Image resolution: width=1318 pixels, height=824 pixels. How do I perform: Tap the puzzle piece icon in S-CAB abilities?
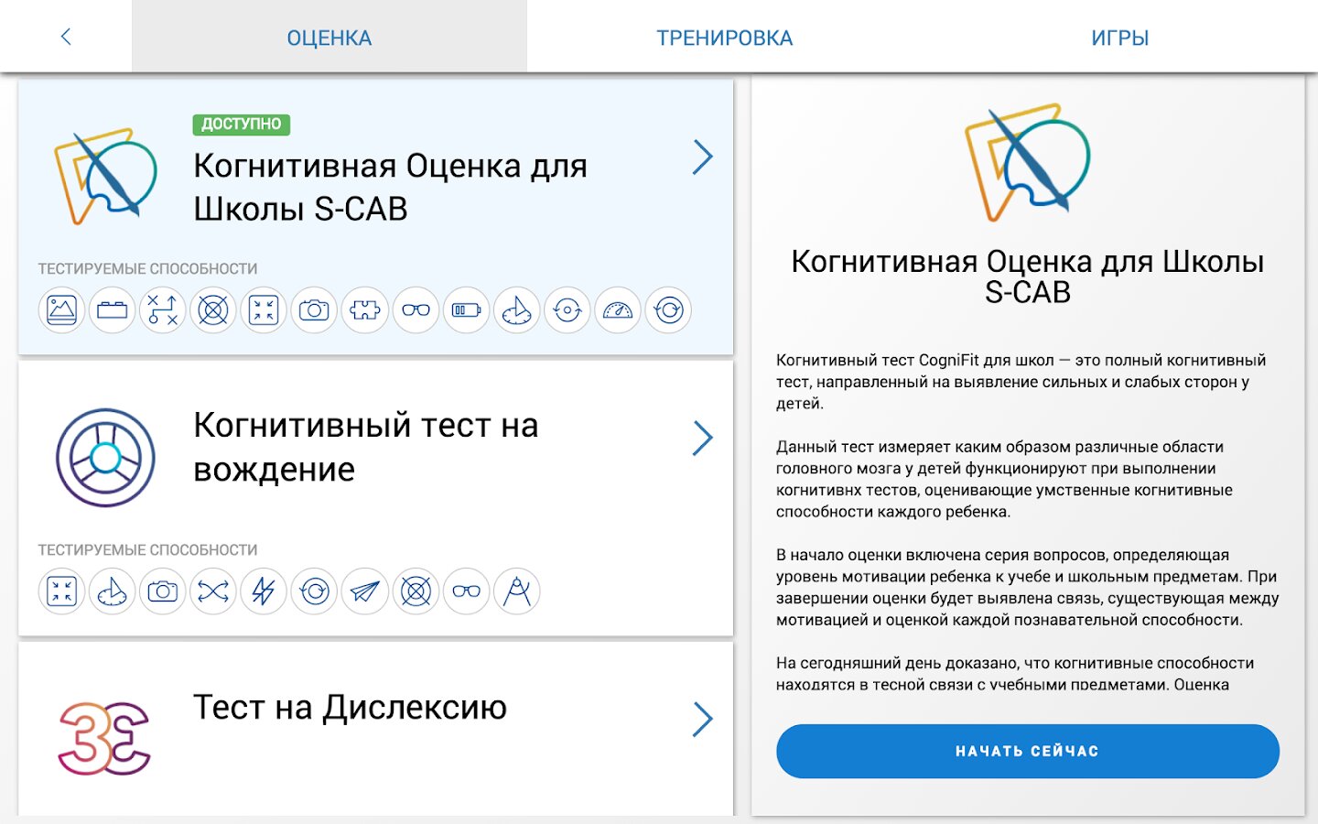(x=365, y=310)
